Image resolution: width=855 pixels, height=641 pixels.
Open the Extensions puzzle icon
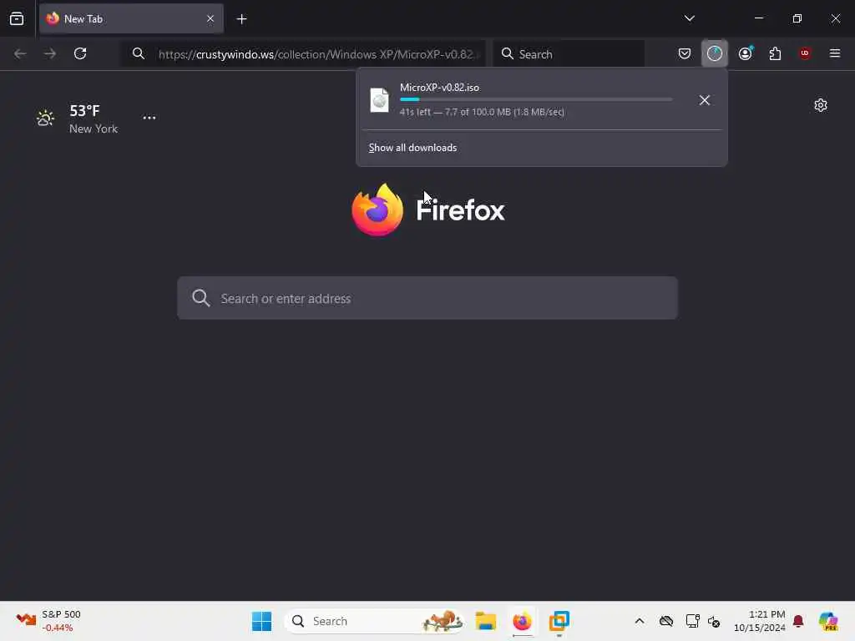point(775,53)
